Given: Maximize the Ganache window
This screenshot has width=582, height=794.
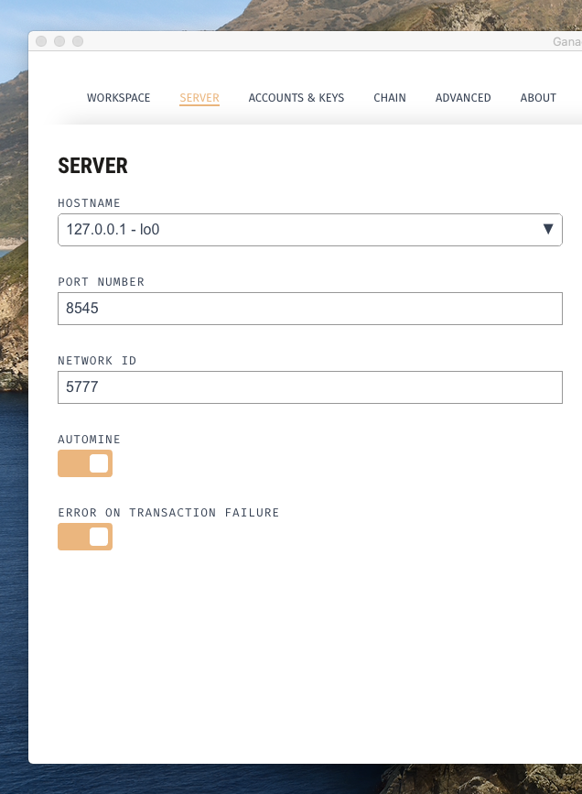Looking at the screenshot, I should 78,41.
